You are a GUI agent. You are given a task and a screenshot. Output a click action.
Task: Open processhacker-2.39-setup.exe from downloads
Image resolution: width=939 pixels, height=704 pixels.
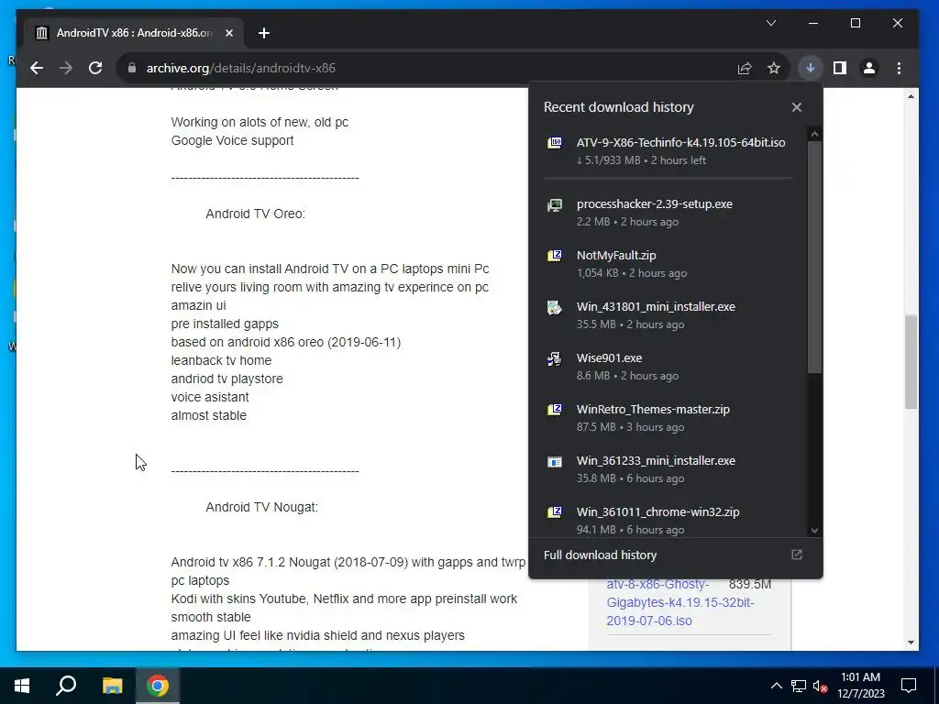point(668,213)
